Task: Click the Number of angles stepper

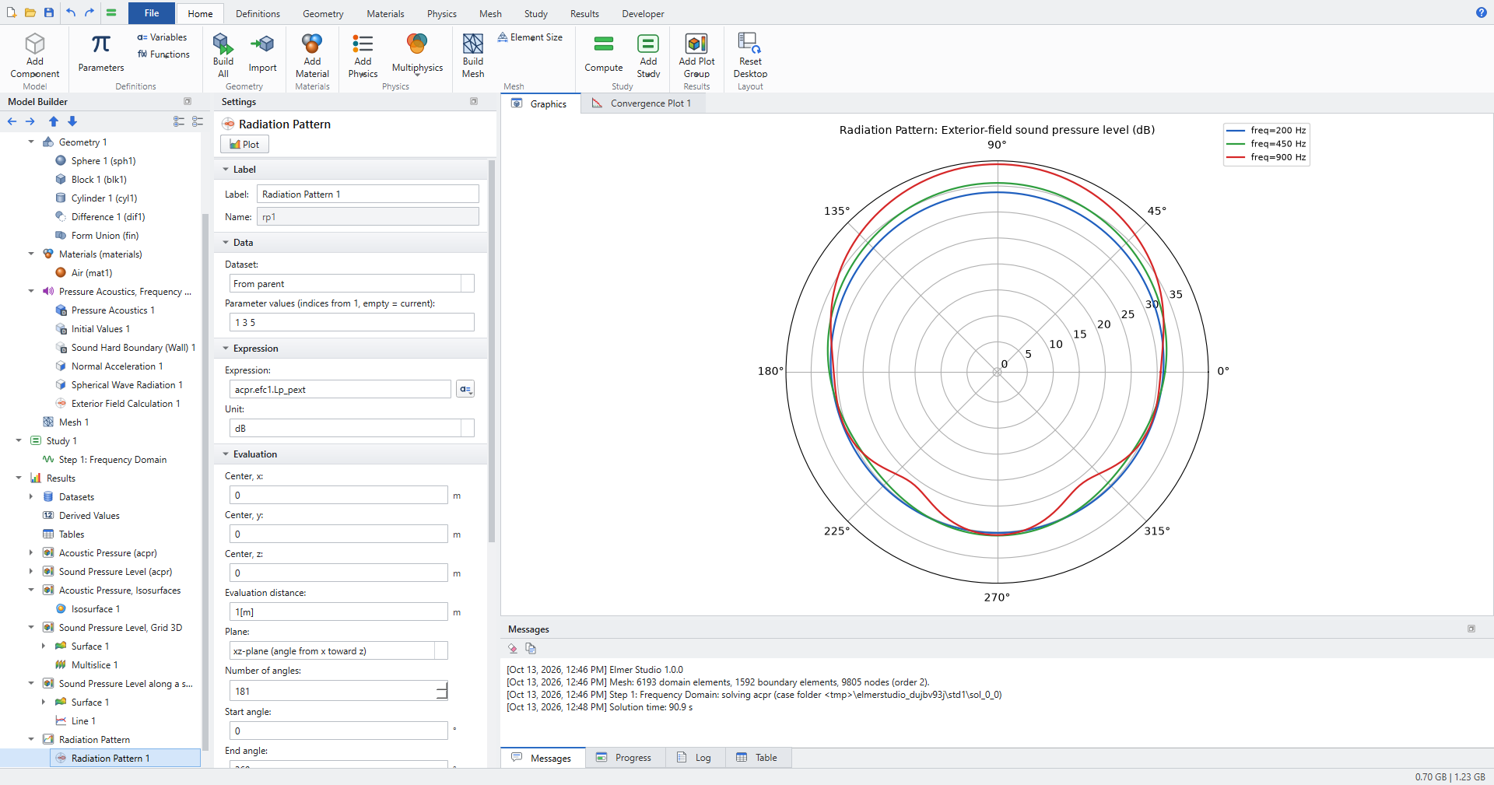Action: pyautogui.click(x=442, y=691)
